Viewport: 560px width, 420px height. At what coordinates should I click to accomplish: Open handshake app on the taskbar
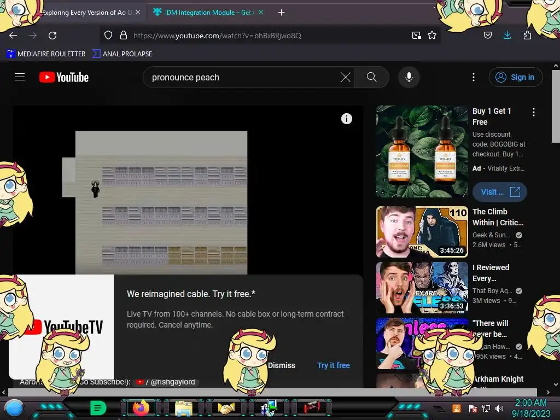[x=226, y=408]
